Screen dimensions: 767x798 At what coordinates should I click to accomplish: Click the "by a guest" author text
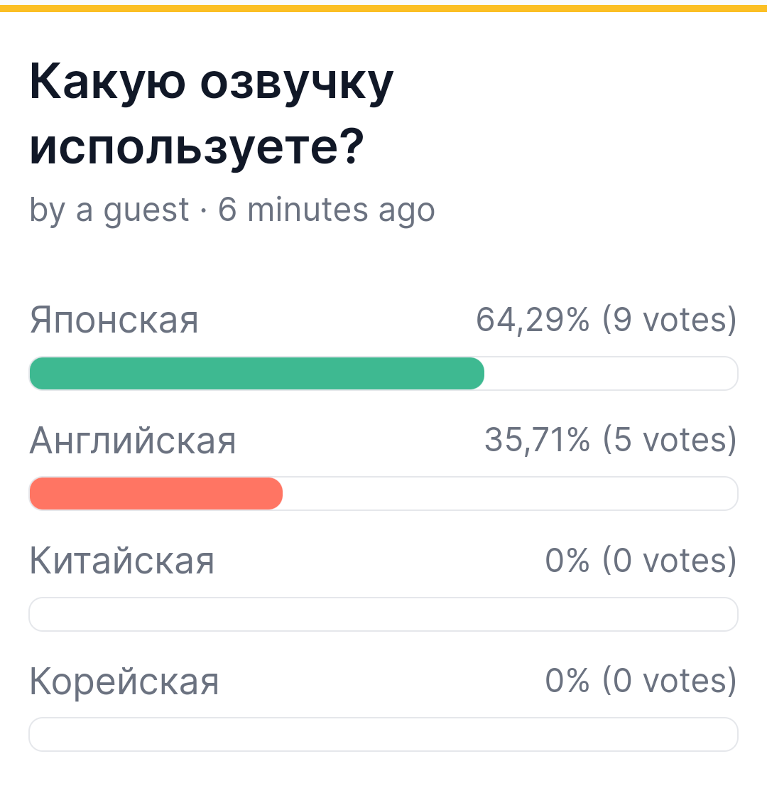click(109, 210)
